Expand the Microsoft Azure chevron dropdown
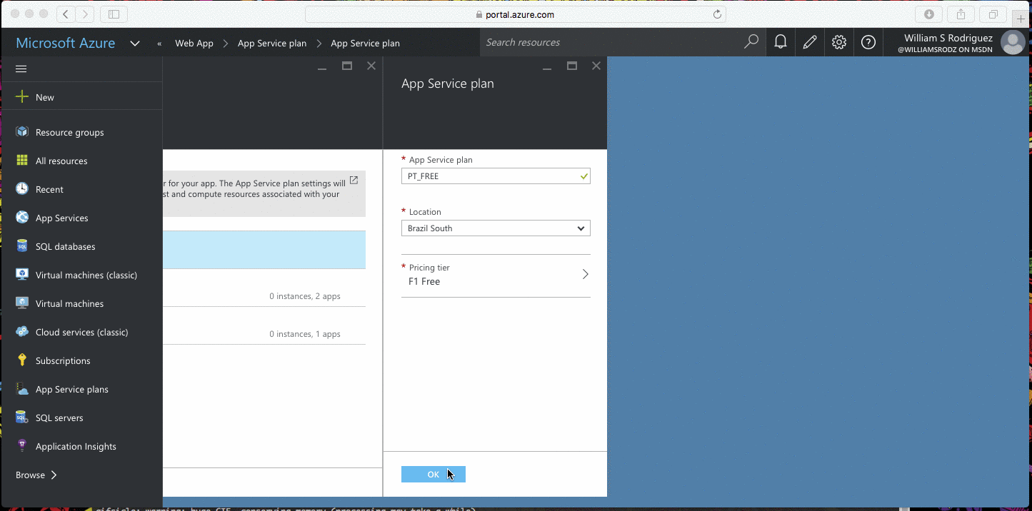This screenshot has height=511, width=1032. 135,44
